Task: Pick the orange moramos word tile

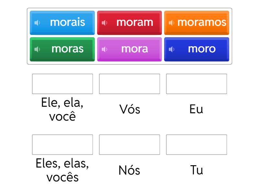Action: tap(201, 23)
